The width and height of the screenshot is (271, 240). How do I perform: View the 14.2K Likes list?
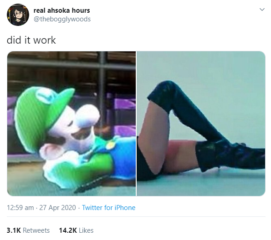point(76,230)
